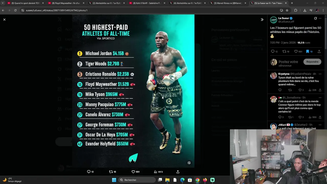Click the reply icon below the photo
Viewport: 327px width, 184px height.
(x=89, y=172)
